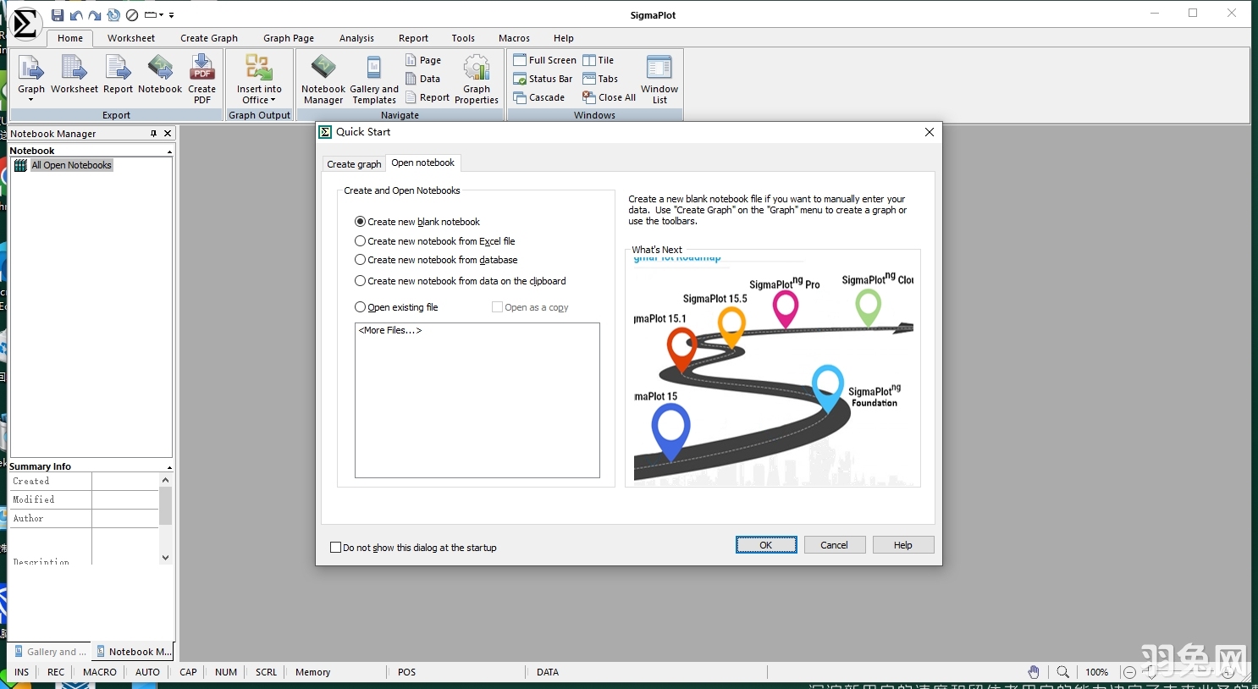Open the Analysis ribbon tab
The image size is (1258, 689).
356,38
